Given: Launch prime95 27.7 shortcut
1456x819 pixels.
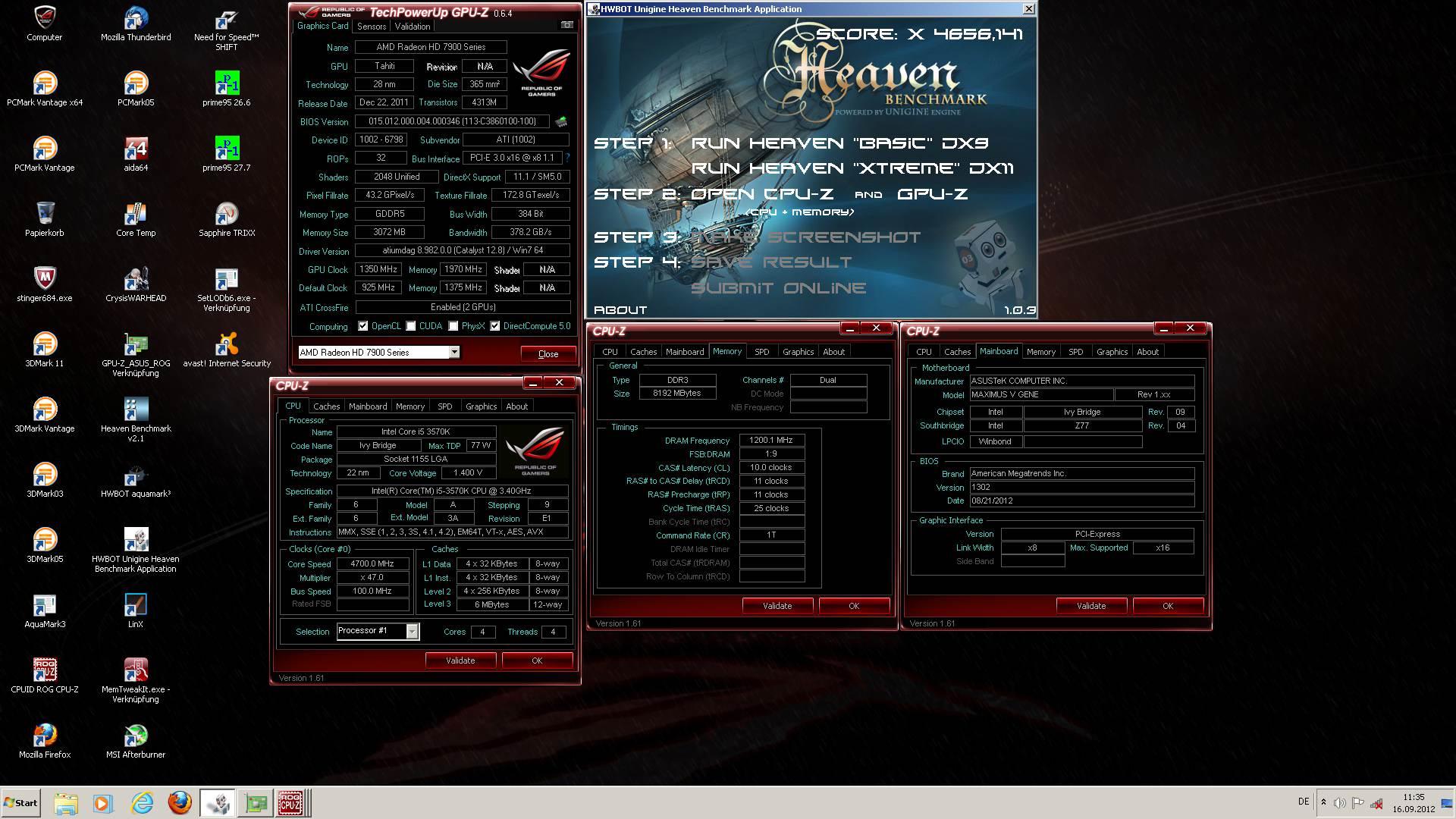Looking at the screenshot, I should (x=226, y=154).
